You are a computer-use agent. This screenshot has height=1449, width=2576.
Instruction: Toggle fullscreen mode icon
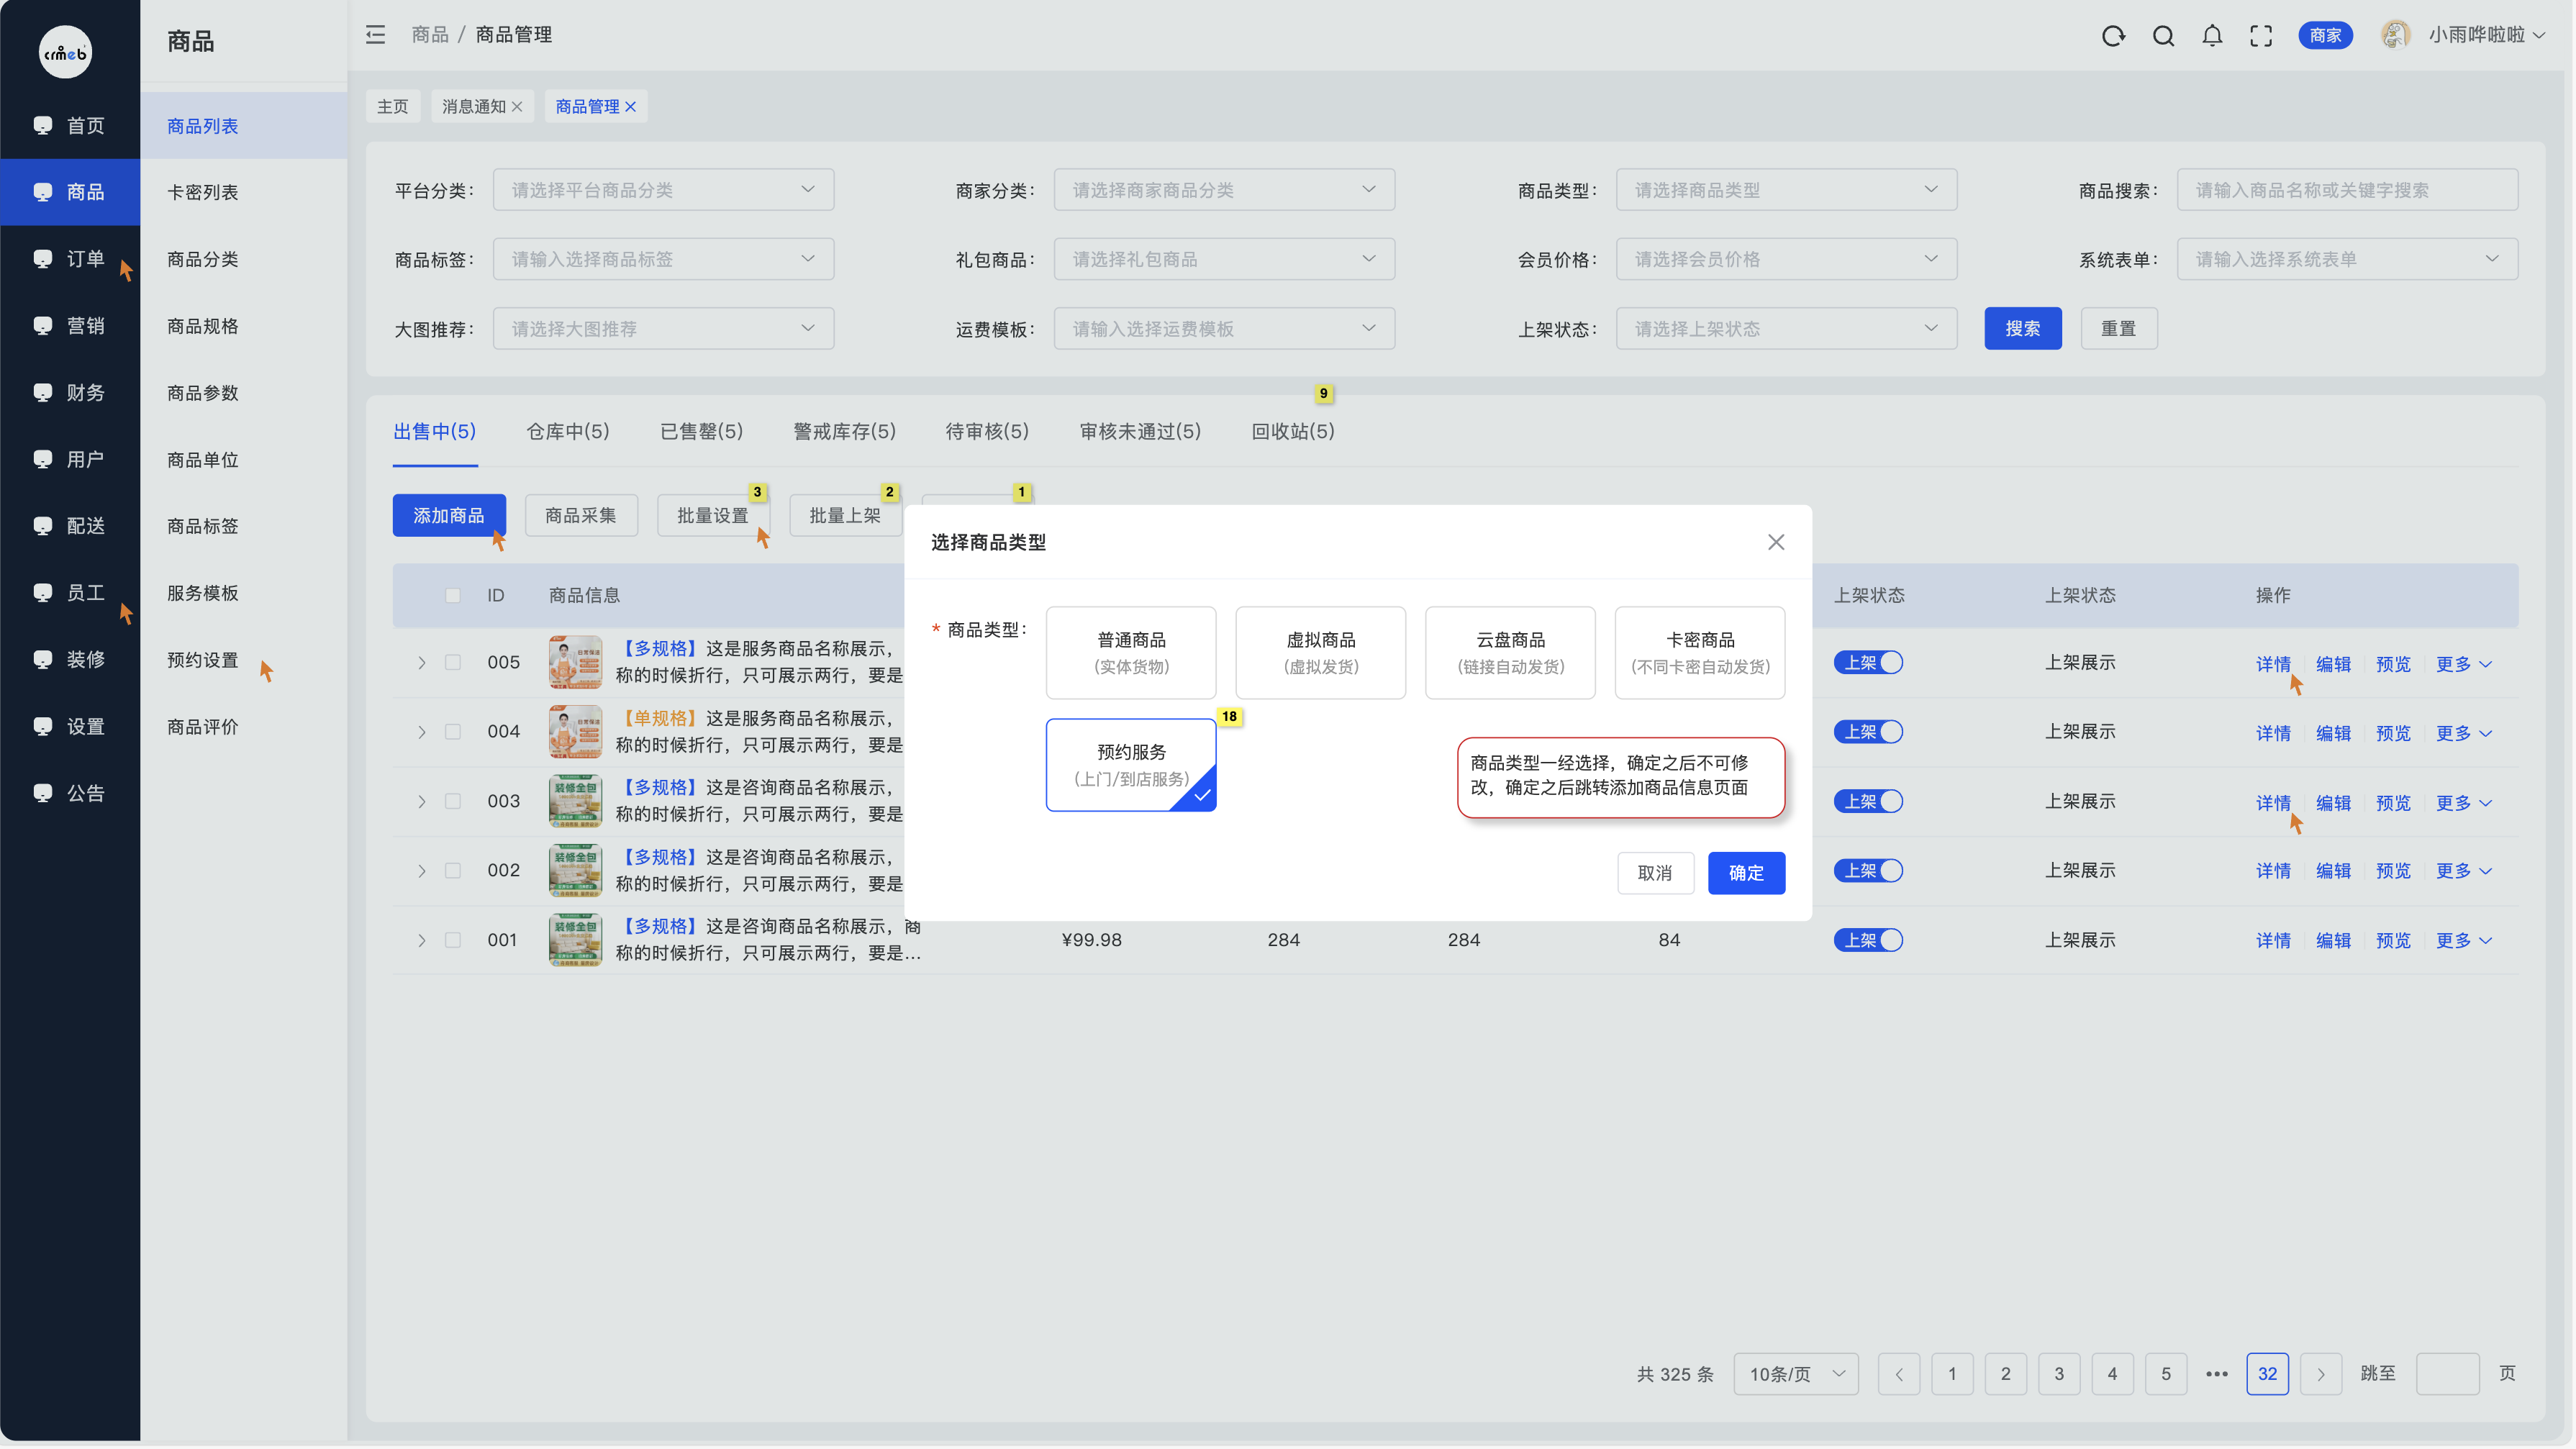2261,36
